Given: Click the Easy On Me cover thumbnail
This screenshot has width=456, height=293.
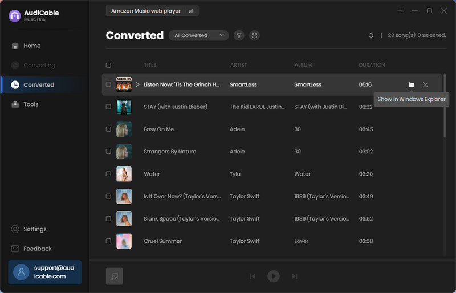Looking at the screenshot, I should click(x=124, y=129).
